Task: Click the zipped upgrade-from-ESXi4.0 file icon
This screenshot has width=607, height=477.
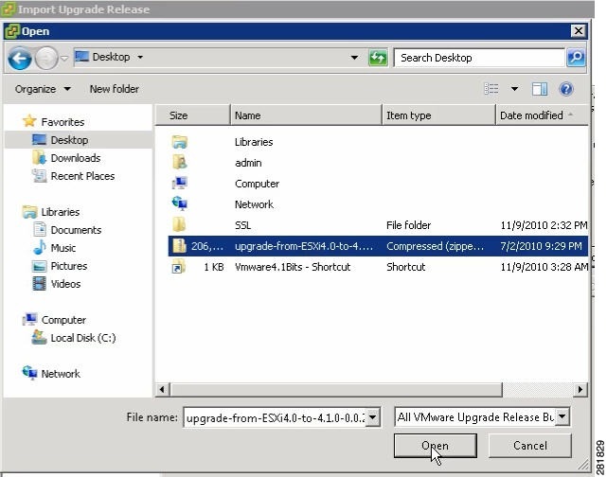Action: coord(179,246)
